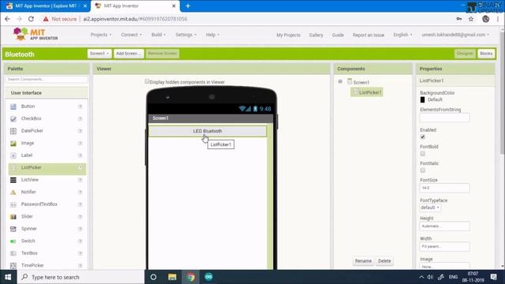This screenshot has width=505, height=284.
Task: Switch to the first MIT App Inventor tab
Action: coord(46,6)
